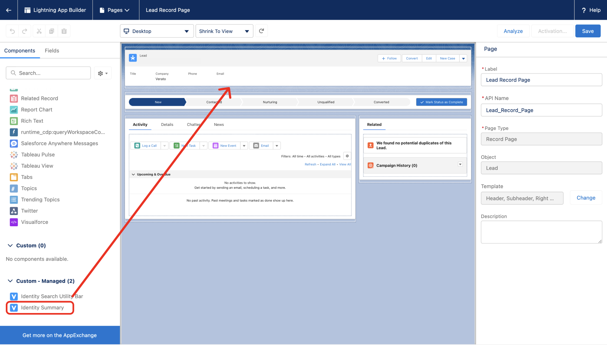Click the refresh canvas icon
The height and width of the screenshot is (345, 607).
(x=261, y=31)
